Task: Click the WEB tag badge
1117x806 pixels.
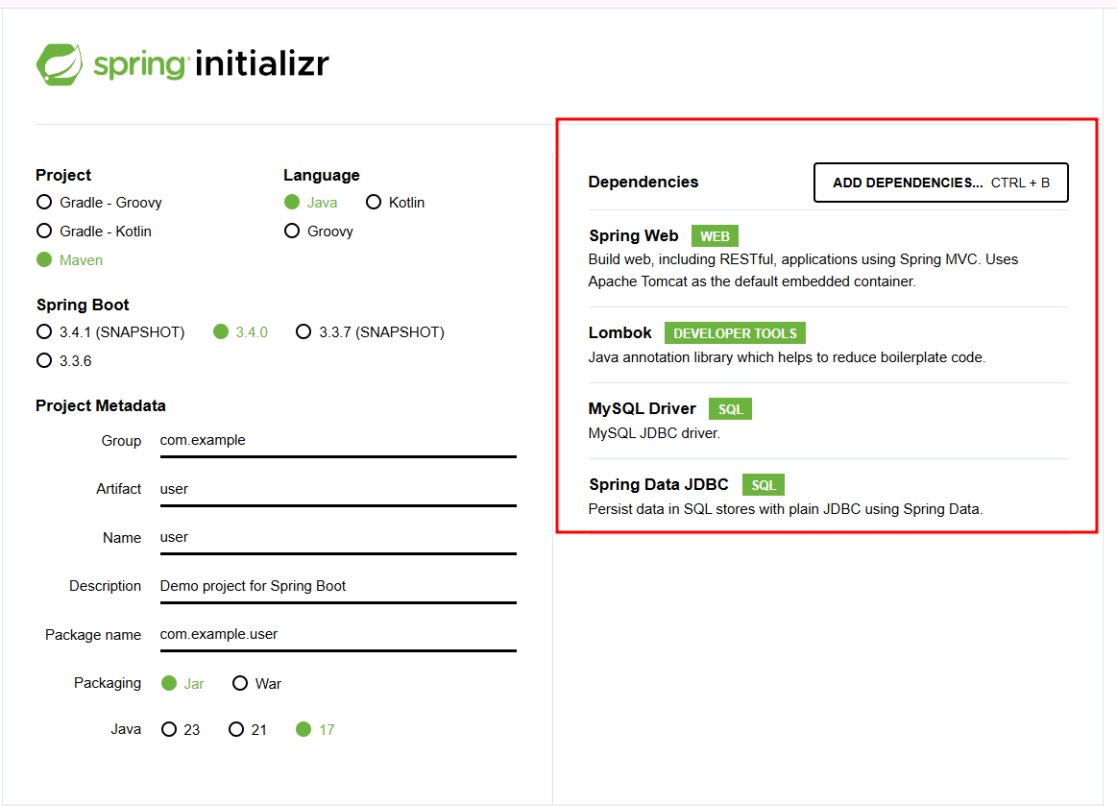Action: pos(715,236)
